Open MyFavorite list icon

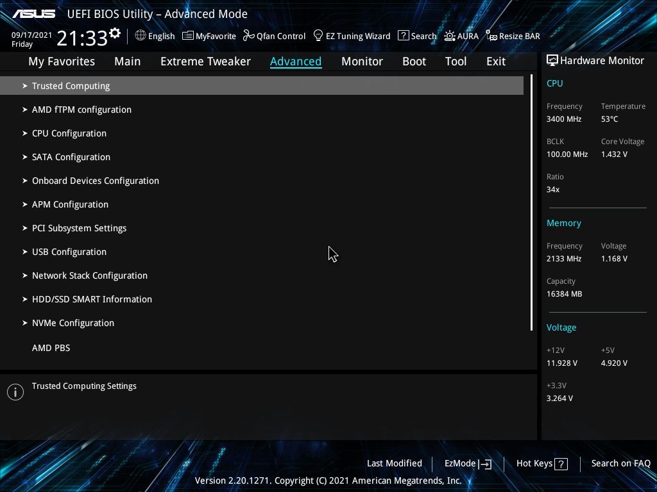coord(188,36)
